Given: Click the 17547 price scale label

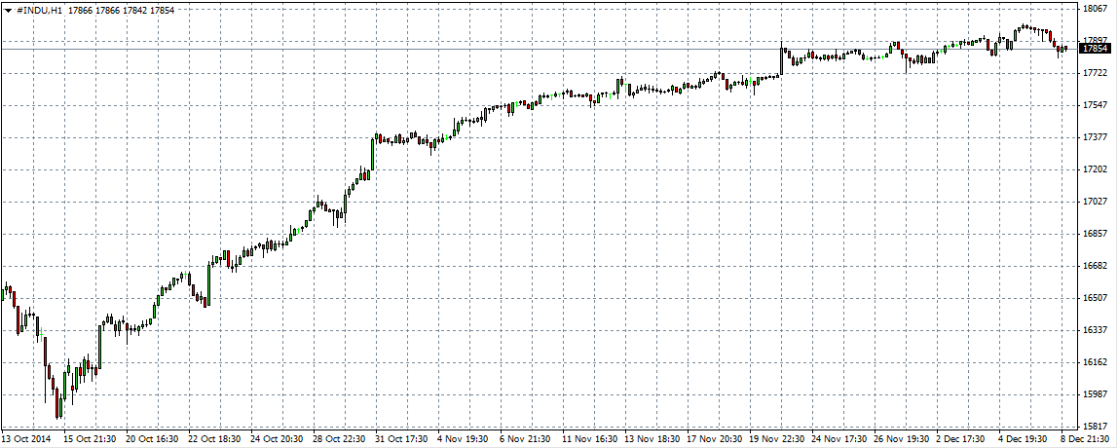Looking at the screenshot, I should point(1095,105).
